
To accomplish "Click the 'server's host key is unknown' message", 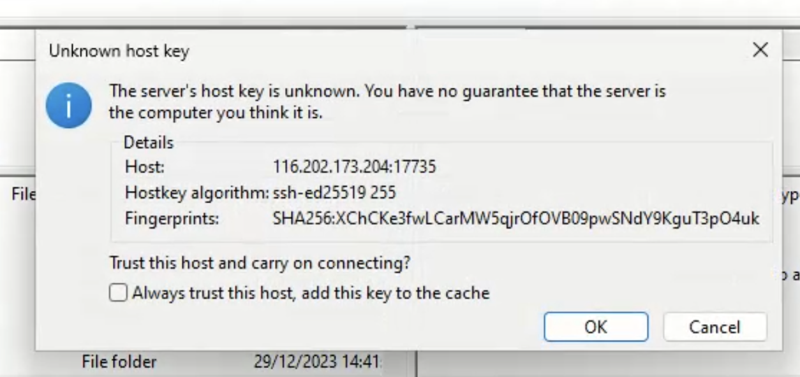I will tap(388, 92).
